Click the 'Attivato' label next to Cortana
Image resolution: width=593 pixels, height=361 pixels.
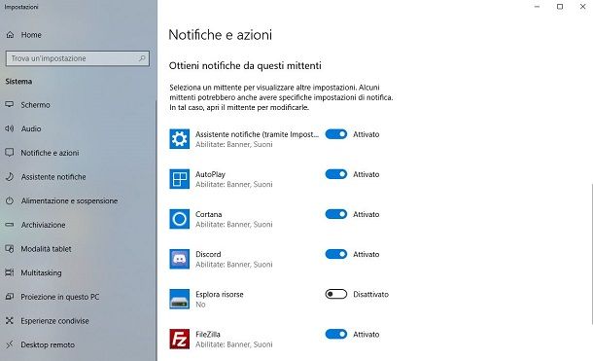tap(366, 214)
